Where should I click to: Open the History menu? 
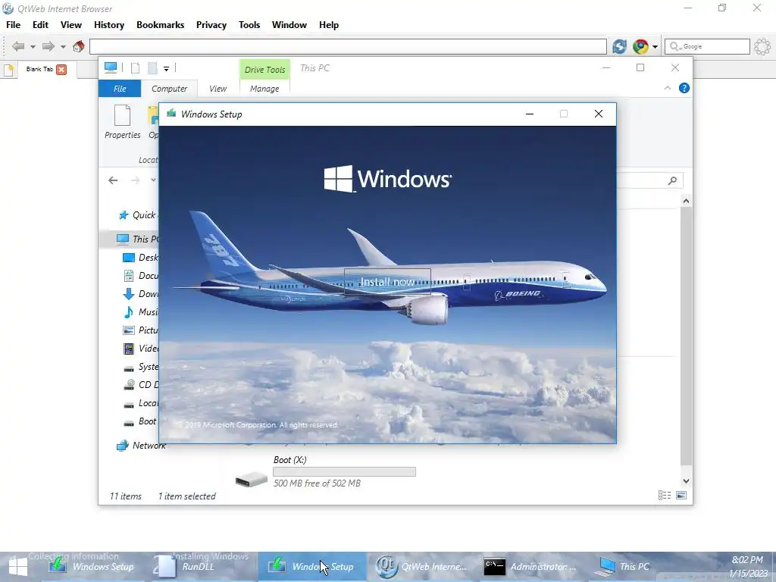click(109, 25)
